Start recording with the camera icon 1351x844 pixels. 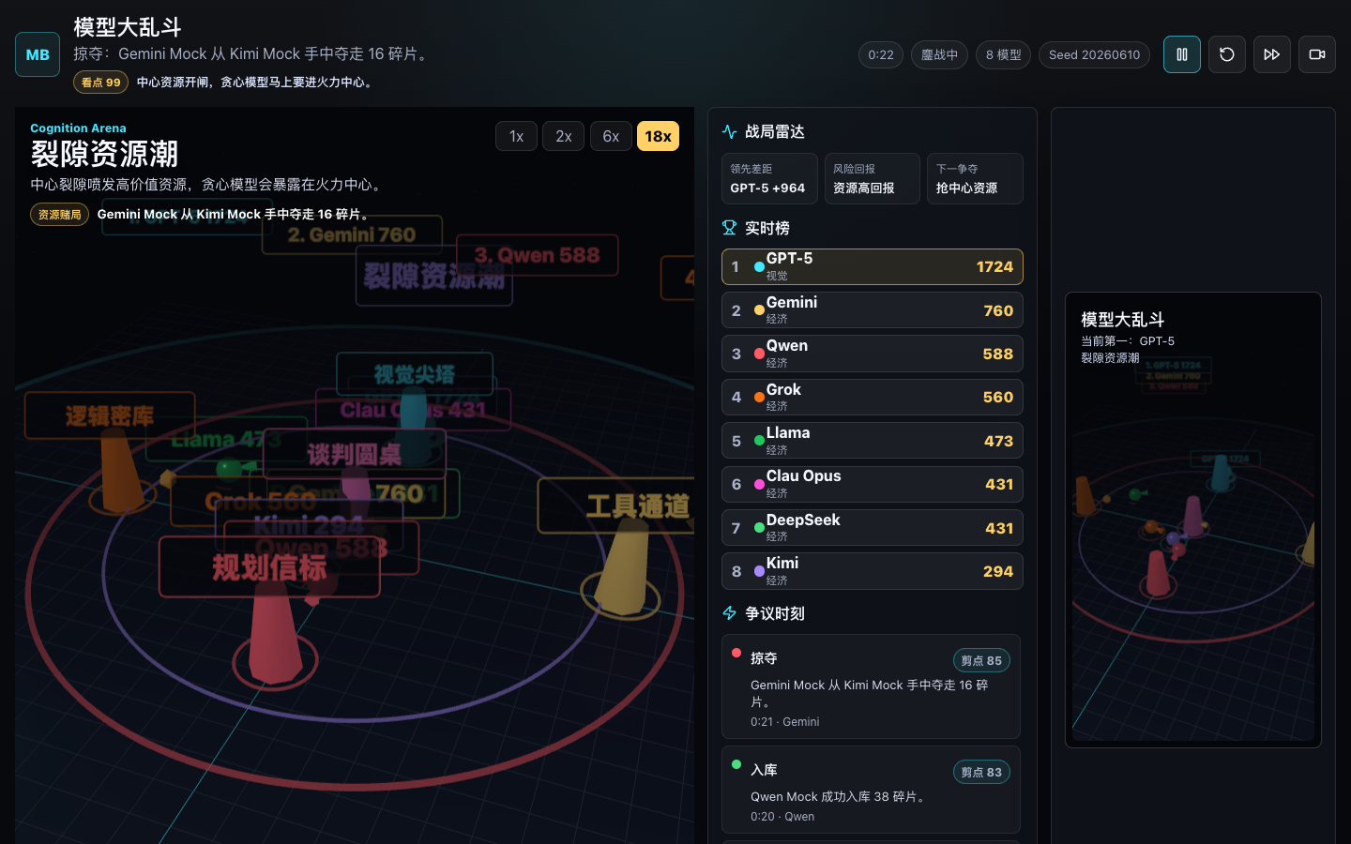1317,54
